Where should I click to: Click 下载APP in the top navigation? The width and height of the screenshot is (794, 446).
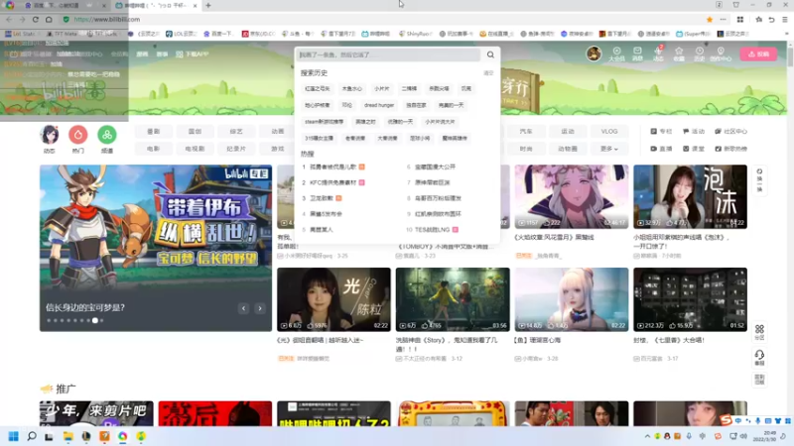[x=193, y=55]
